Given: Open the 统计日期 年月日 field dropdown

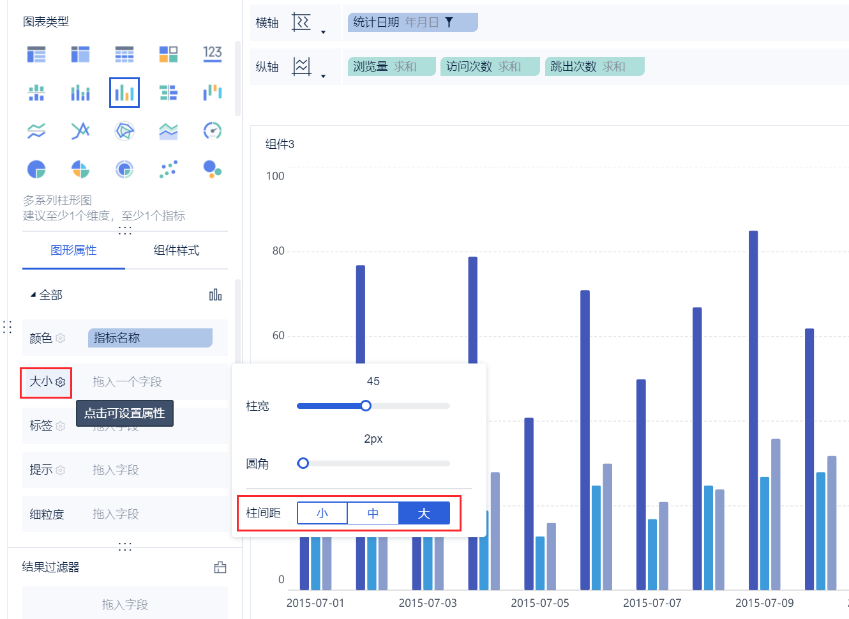Looking at the screenshot, I should coord(413,22).
